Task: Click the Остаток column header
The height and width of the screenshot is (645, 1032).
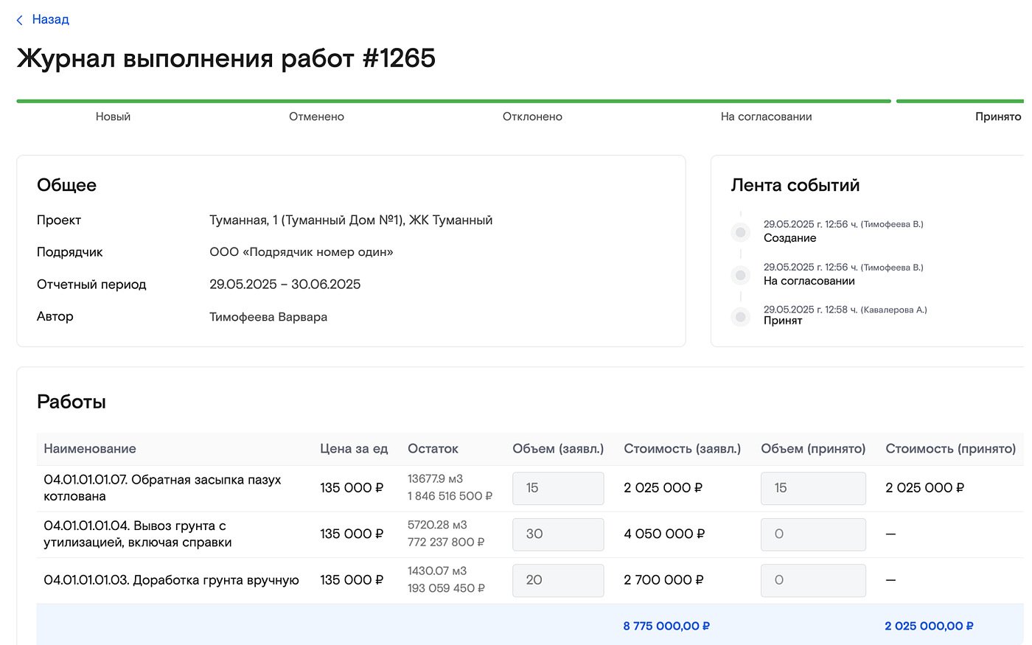Action: (x=433, y=449)
